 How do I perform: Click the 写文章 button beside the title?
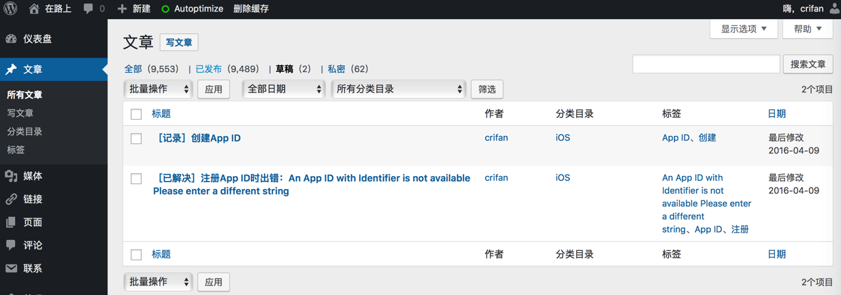point(179,42)
